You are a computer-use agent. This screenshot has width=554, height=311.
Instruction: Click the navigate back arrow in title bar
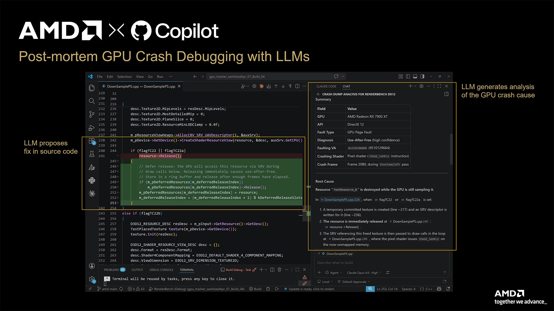(x=195, y=77)
